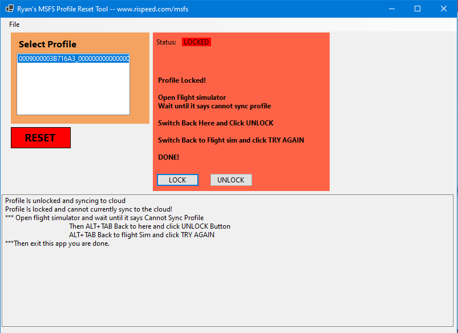
Task: Maximize the Profile Reset Tool window
Action: coord(418,9)
